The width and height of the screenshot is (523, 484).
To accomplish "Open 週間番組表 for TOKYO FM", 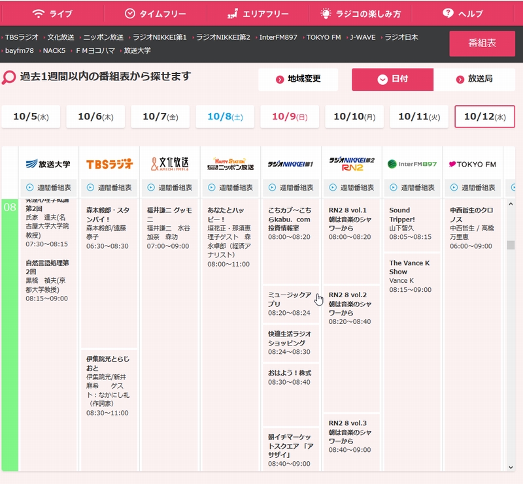I will tap(473, 187).
